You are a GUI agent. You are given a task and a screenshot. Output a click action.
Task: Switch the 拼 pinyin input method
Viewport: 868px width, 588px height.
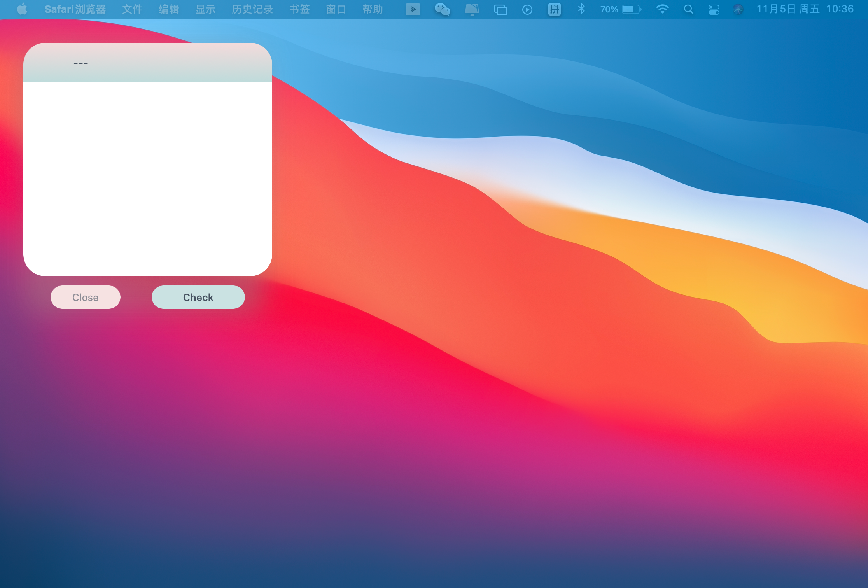(x=554, y=9)
